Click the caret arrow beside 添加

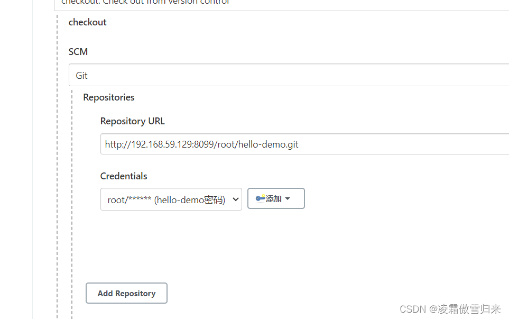(x=288, y=199)
